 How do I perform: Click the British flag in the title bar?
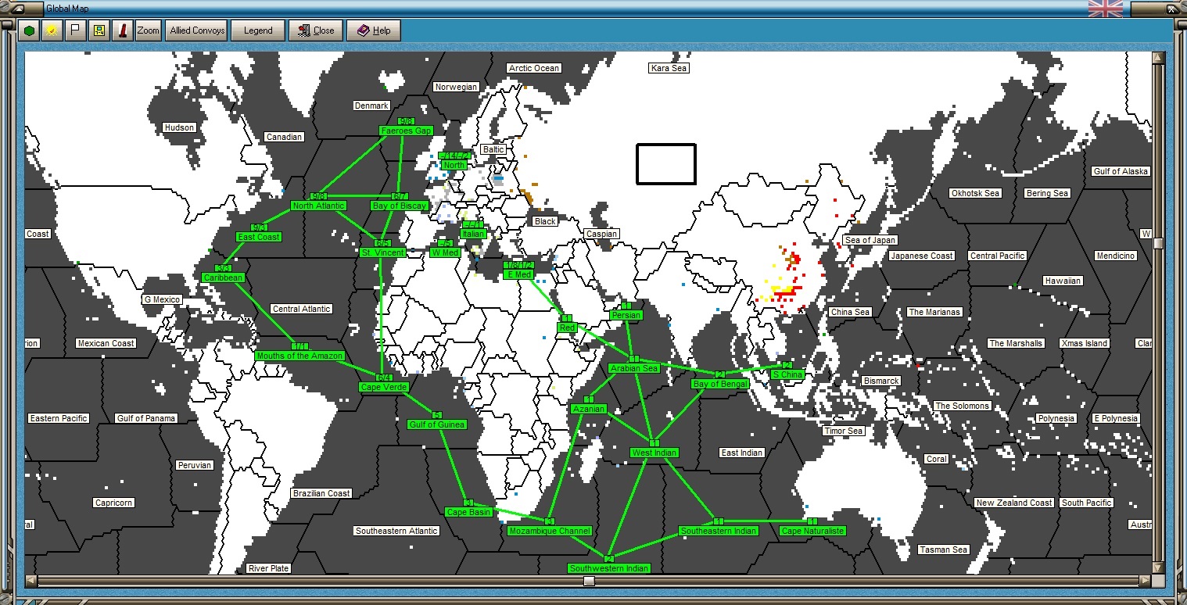[x=1106, y=8]
